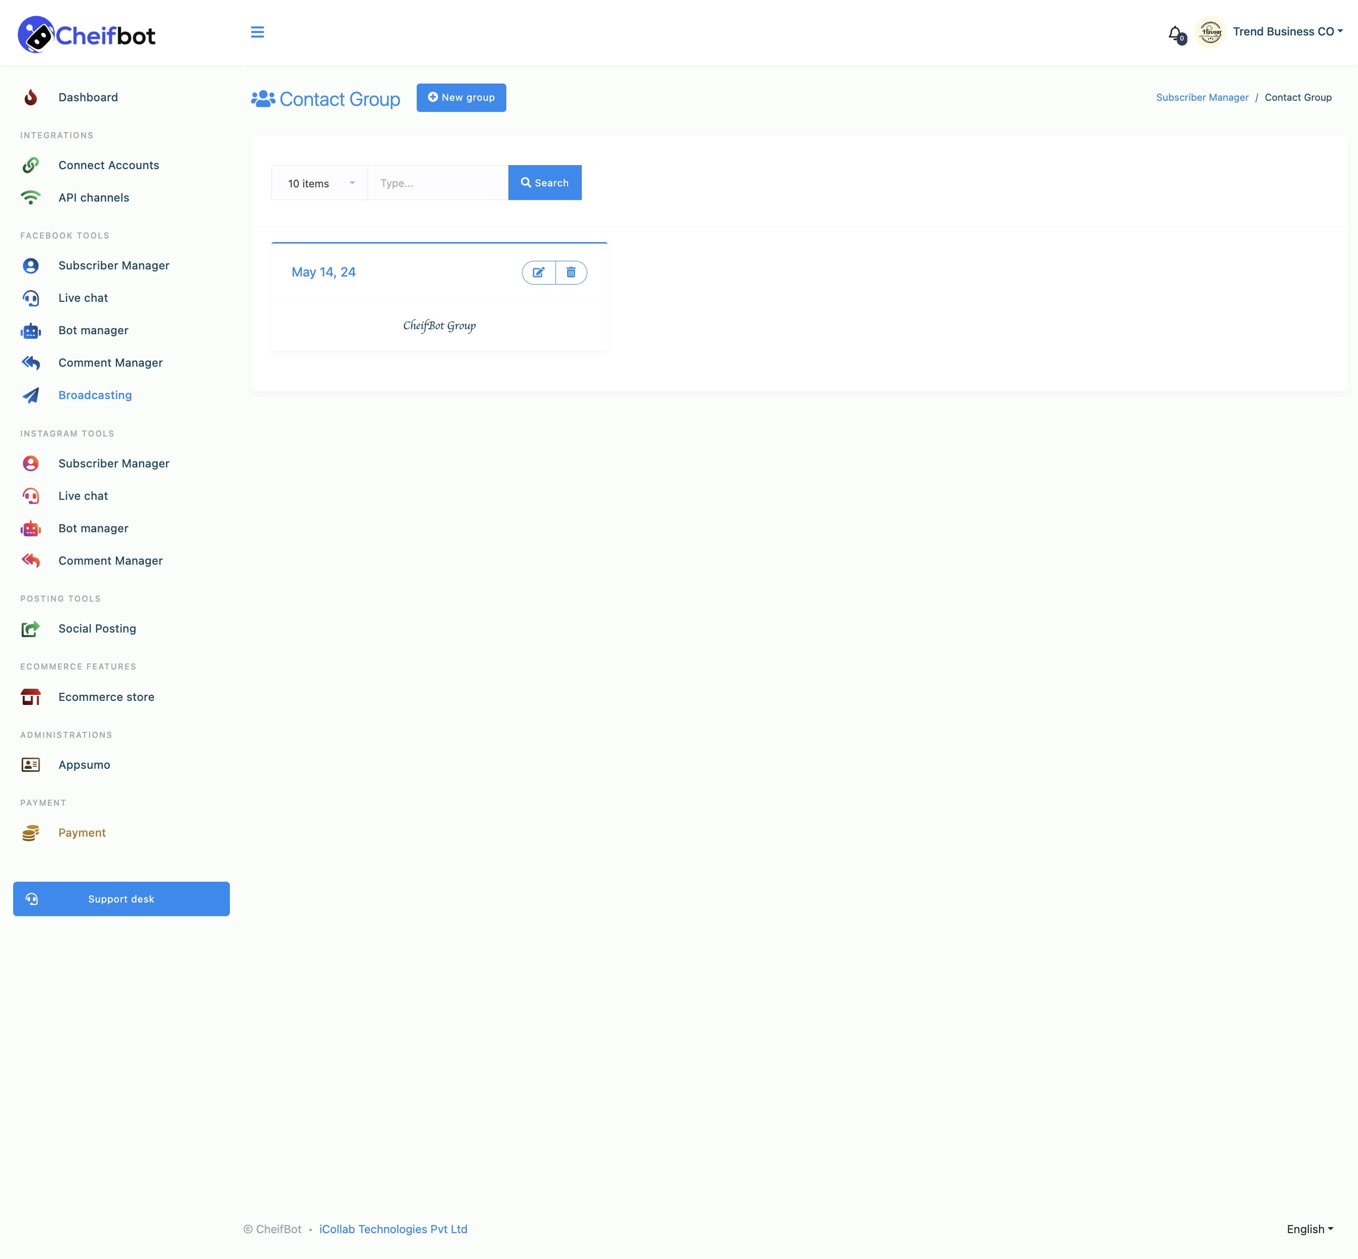
Task: Open the Ecommerce store icon
Action: point(31,696)
